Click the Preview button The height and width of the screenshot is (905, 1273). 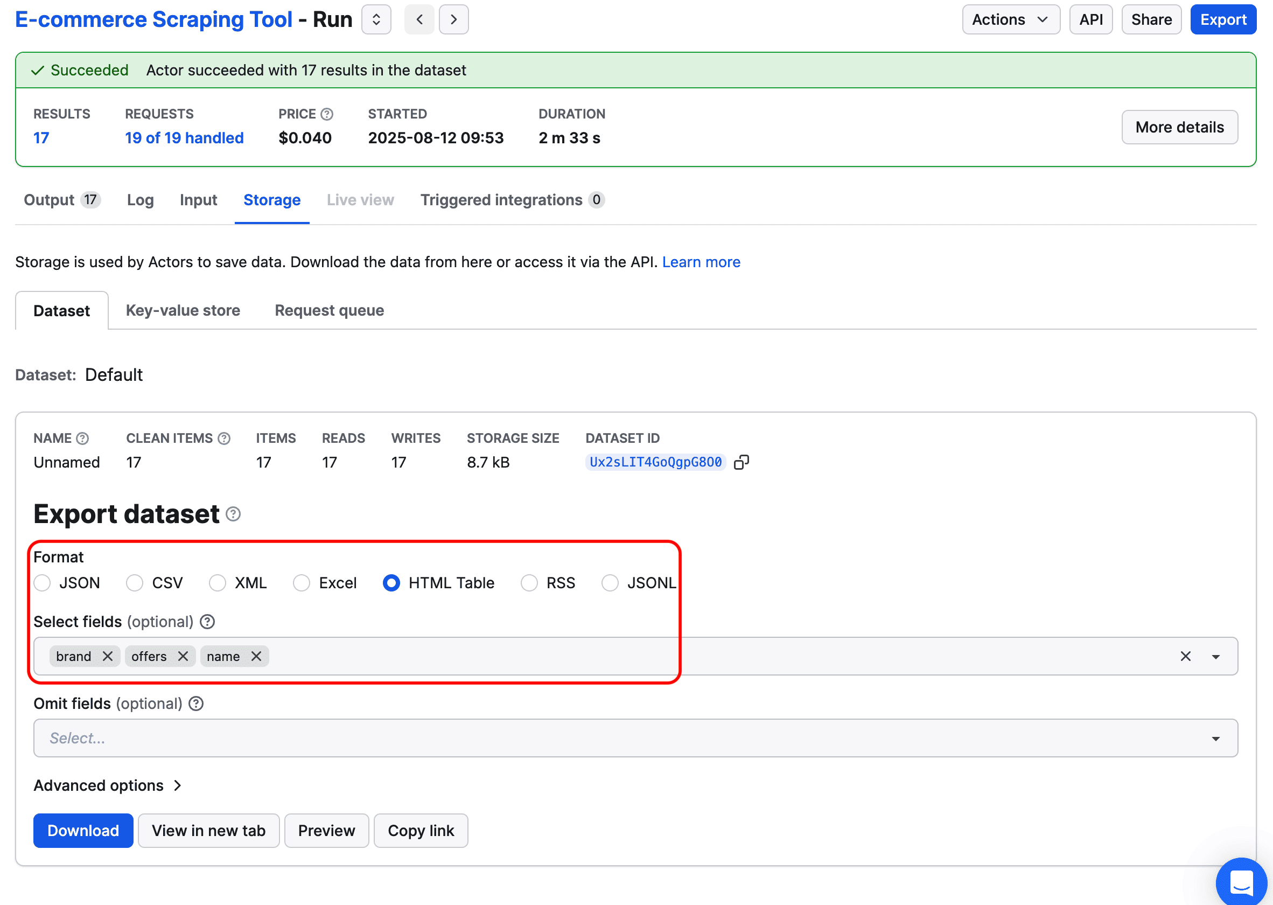(326, 830)
